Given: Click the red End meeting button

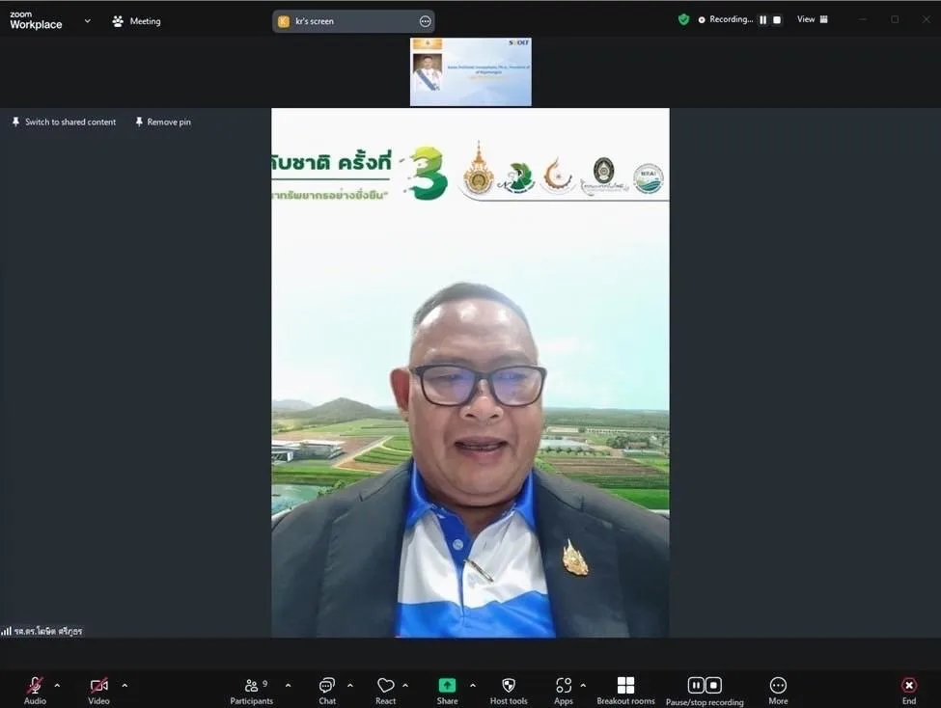Looking at the screenshot, I should click(x=908, y=686).
